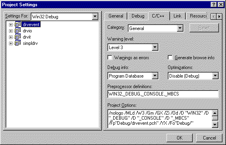Expand the drvevent tree node
226x145 pixels.
click(x=11, y=25)
